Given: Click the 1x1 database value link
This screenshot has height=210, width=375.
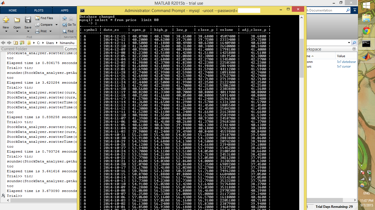Looking at the screenshot, I should [346, 62].
